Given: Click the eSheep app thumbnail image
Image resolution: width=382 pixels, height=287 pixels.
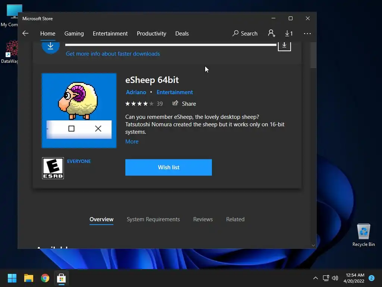Looking at the screenshot, I should tap(79, 111).
